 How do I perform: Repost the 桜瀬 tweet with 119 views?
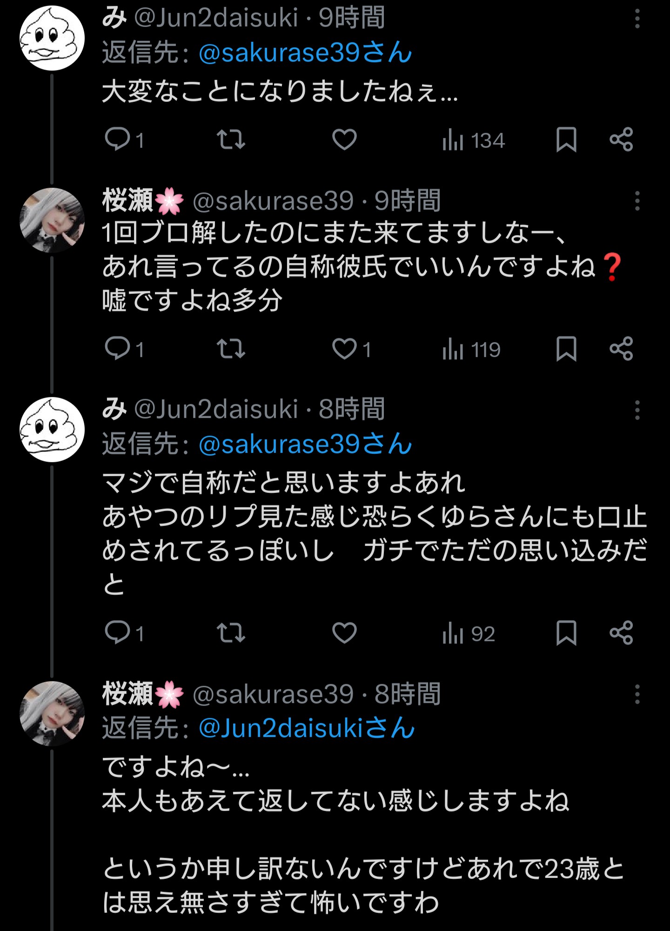[x=231, y=349]
